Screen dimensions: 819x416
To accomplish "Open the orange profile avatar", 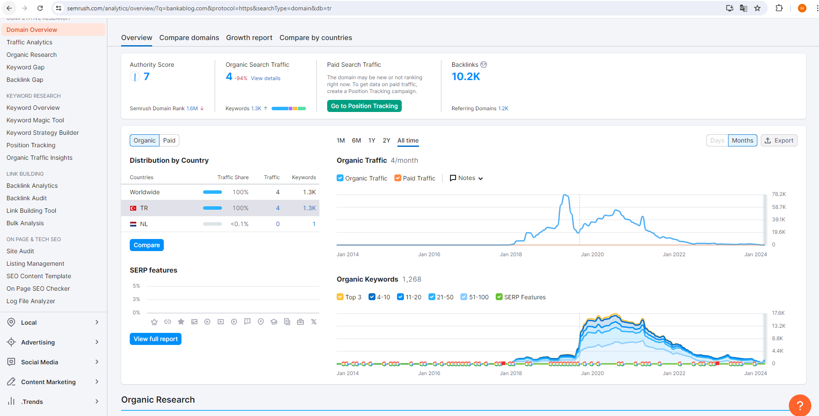I will (802, 8).
